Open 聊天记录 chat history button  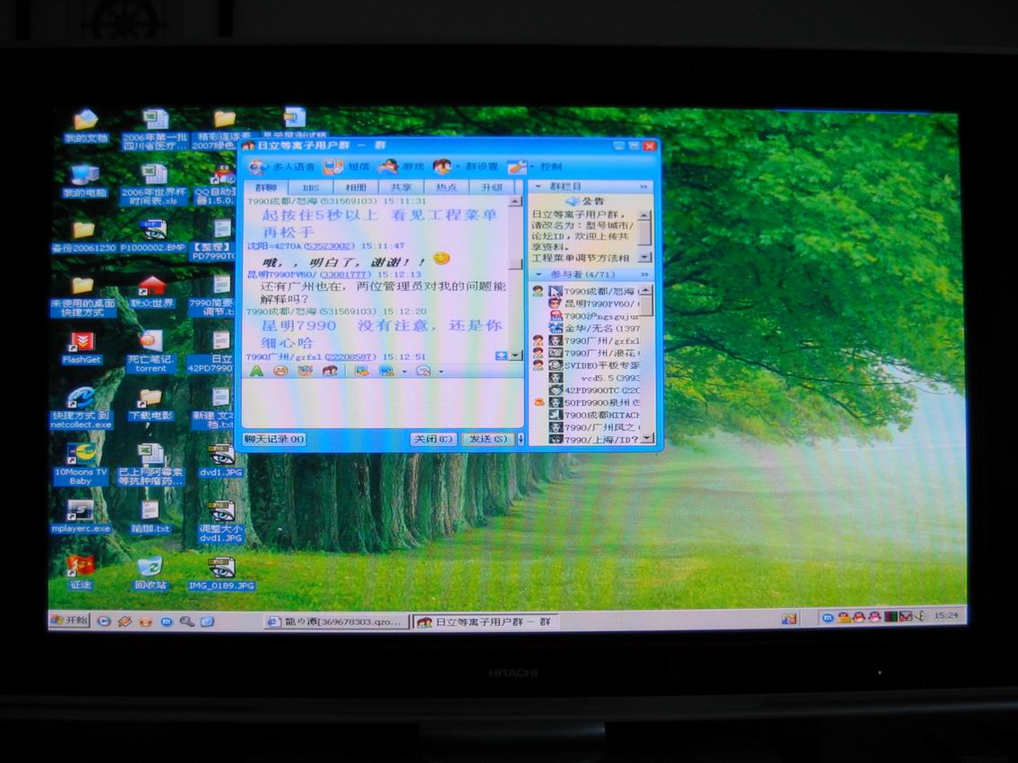click(x=274, y=439)
